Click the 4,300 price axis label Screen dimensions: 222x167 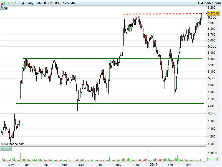[x=211, y=129]
